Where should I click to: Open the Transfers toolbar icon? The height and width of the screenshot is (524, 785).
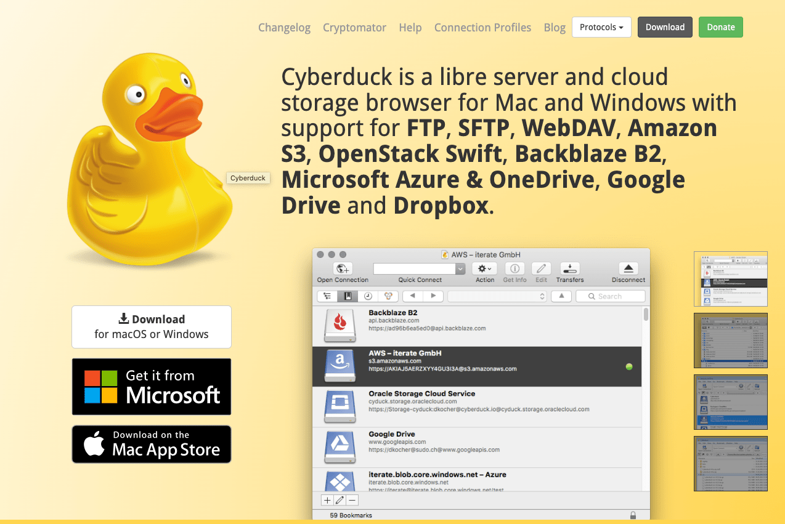[x=570, y=268]
